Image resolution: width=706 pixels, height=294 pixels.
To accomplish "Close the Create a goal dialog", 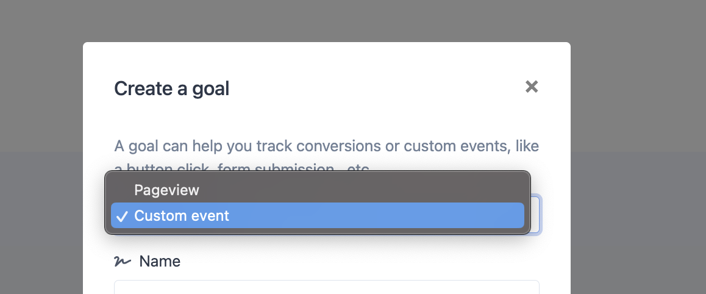I will pos(532,87).
